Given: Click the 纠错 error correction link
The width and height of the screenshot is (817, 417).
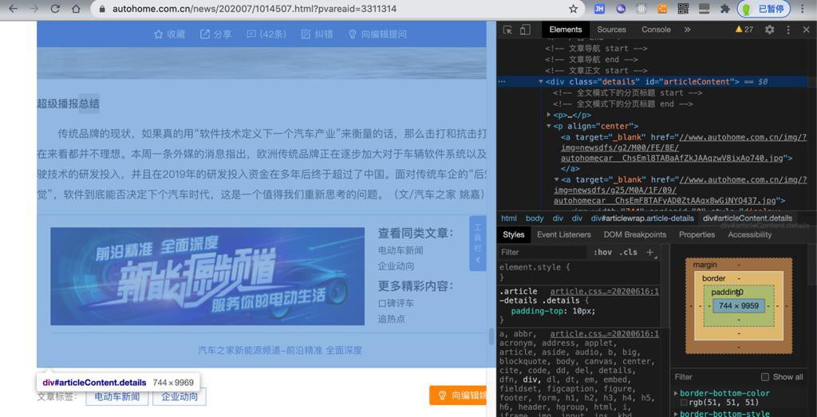Looking at the screenshot, I should tap(318, 34).
